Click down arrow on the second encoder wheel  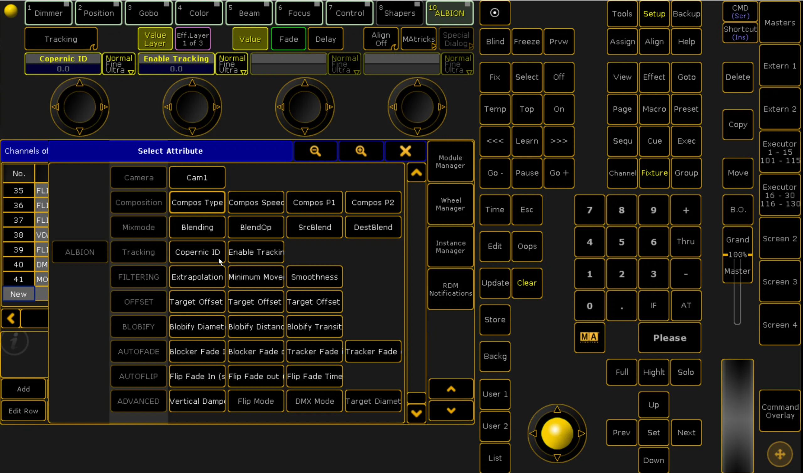(192, 131)
